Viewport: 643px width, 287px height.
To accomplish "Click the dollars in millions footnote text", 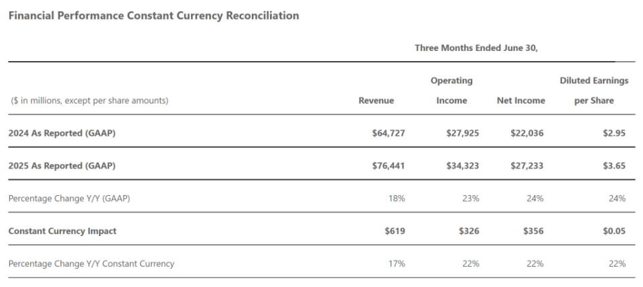I will click(x=88, y=101).
